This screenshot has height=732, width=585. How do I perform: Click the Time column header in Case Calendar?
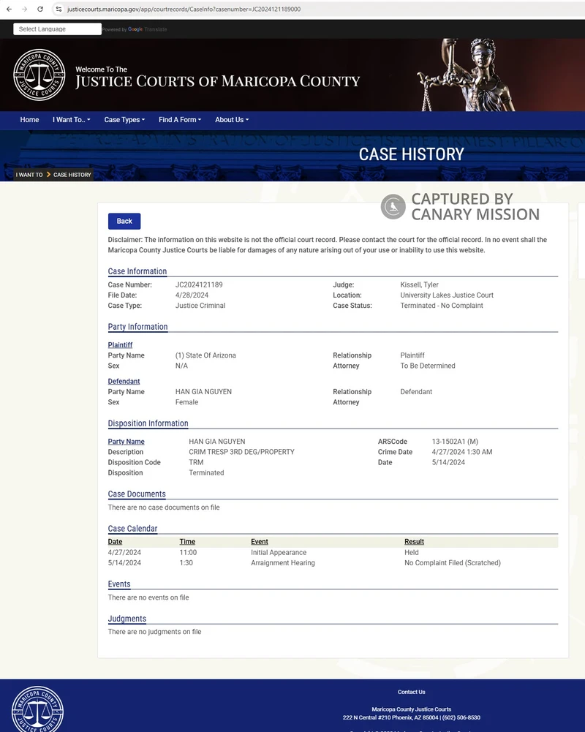point(187,542)
